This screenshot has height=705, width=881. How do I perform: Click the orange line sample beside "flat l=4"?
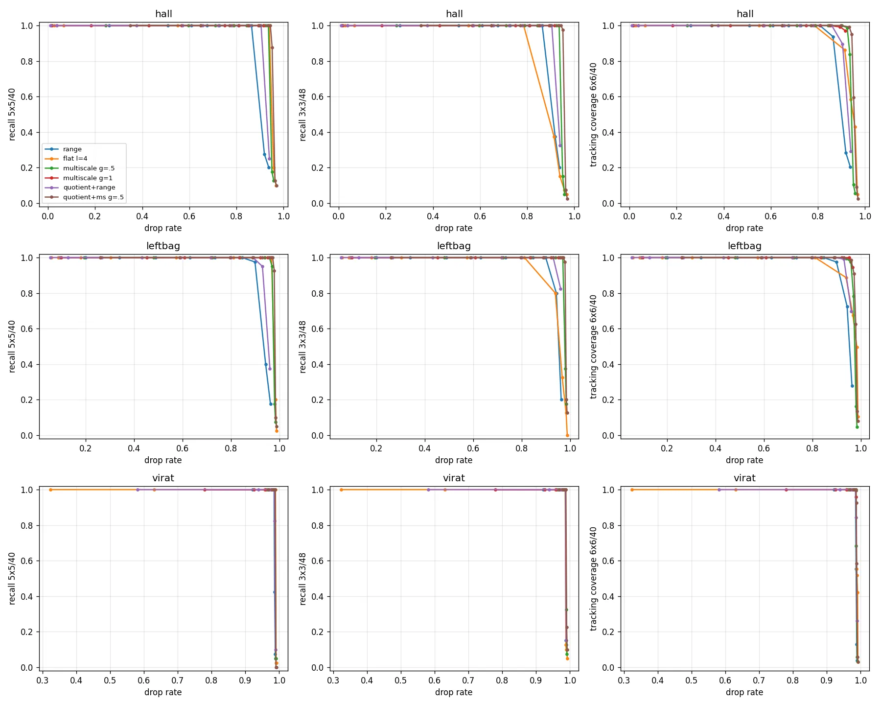pyautogui.click(x=51, y=159)
